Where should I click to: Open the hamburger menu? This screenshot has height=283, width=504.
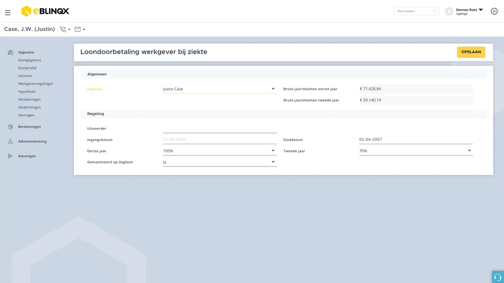coord(8,13)
